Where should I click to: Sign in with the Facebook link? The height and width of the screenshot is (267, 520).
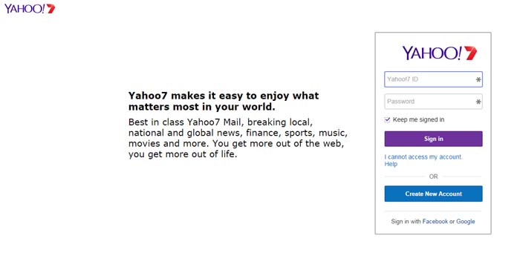coord(435,221)
